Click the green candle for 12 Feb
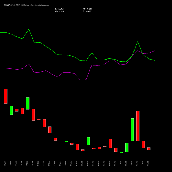 click(127, 148)
